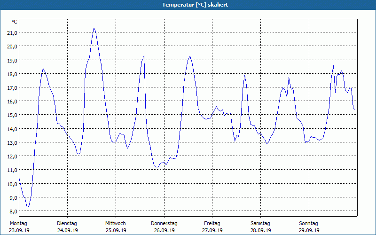This screenshot has width=376, height=235.
Task: Click the date 23.09.19
Action: click(19, 230)
